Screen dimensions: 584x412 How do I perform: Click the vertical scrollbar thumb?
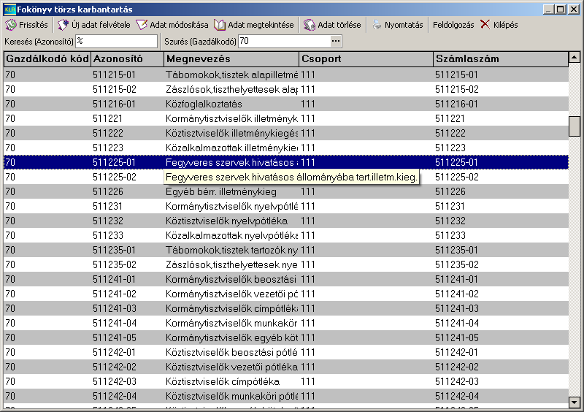[574, 126]
